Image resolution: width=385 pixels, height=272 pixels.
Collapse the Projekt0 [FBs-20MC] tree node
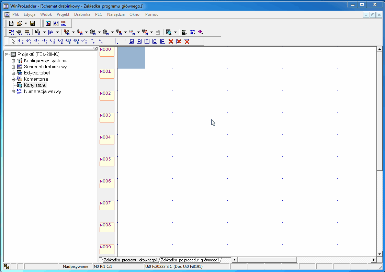pyautogui.click(x=7, y=55)
